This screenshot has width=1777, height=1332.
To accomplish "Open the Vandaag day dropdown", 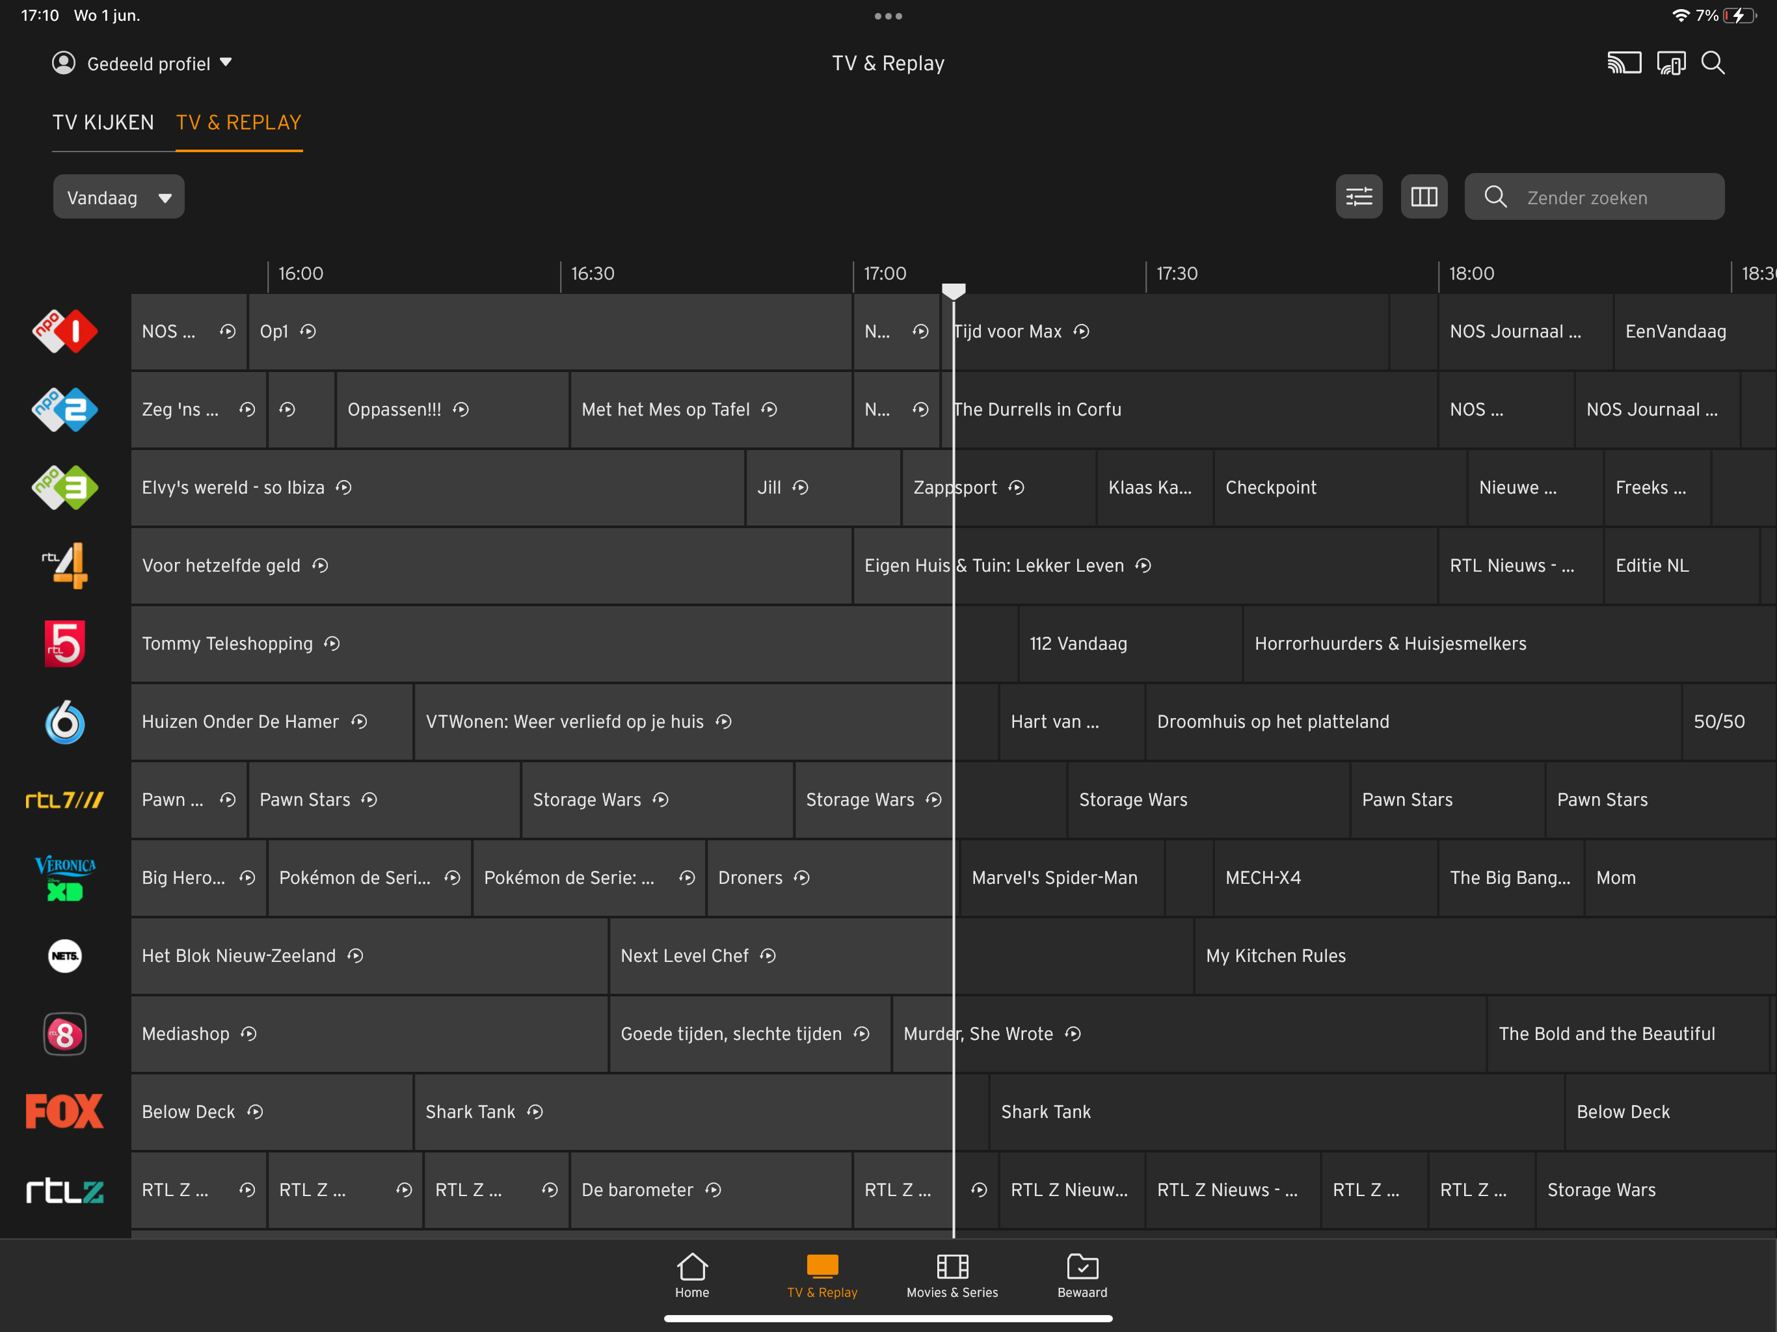I will click(118, 197).
